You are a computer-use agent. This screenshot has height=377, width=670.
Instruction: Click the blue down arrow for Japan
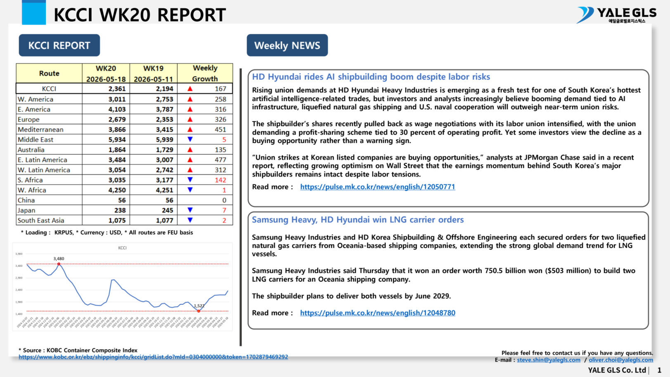tap(190, 210)
